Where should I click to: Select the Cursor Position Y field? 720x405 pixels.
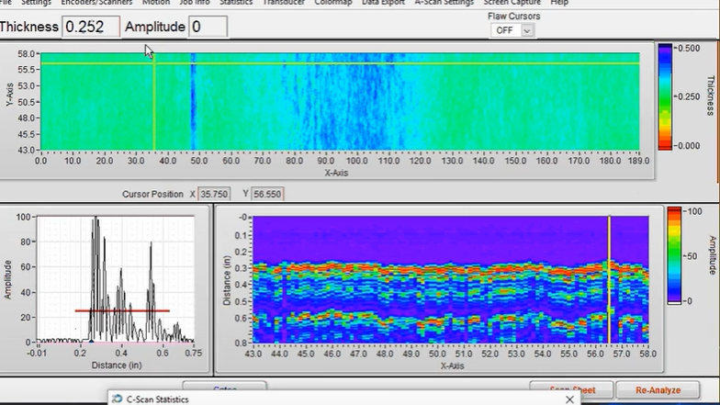click(268, 194)
